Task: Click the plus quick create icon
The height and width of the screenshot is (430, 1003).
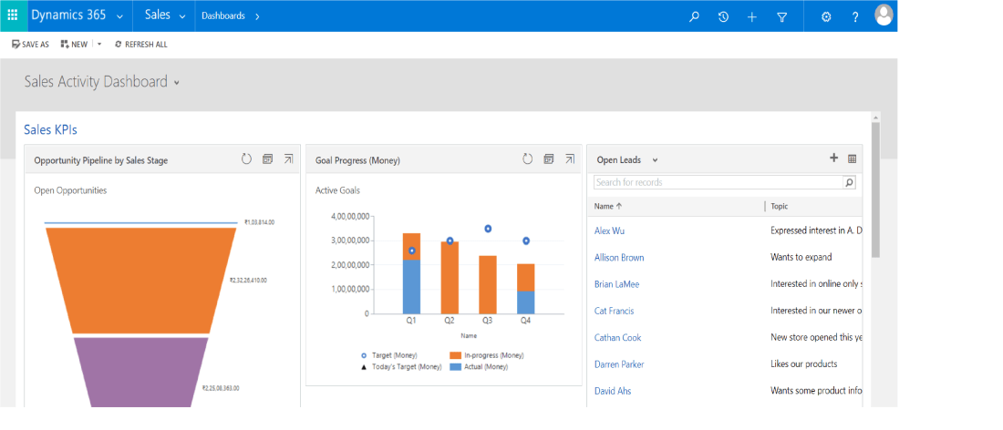Action: pos(752,16)
